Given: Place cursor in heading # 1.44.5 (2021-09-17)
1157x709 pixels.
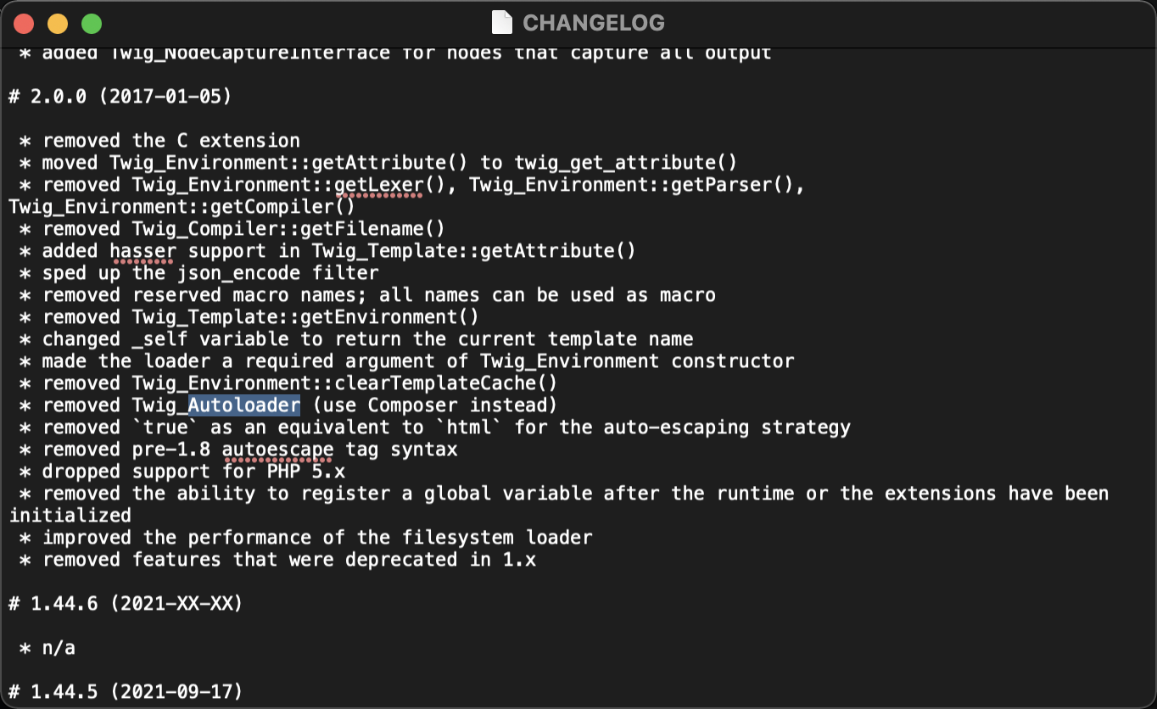Looking at the screenshot, I should coord(126,692).
